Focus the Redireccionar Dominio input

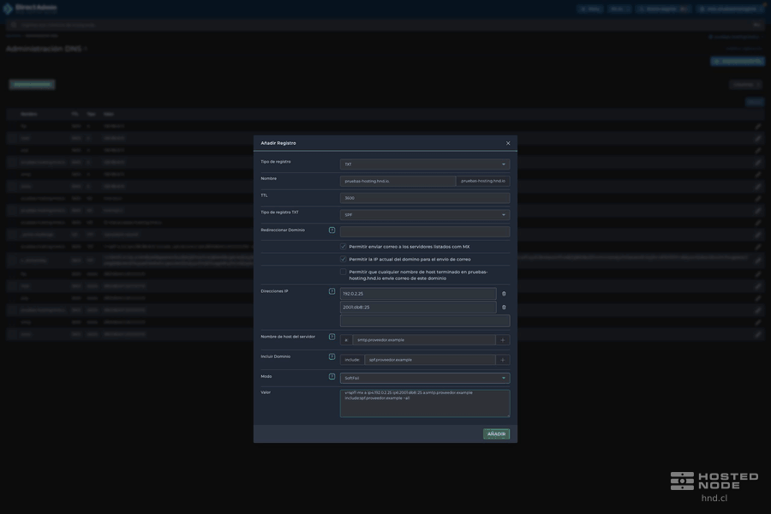(425, 231)
